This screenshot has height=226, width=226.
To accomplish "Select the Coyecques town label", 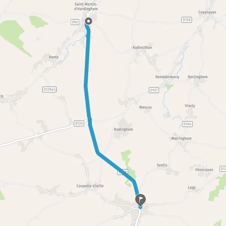I will (x=207, y=12).
